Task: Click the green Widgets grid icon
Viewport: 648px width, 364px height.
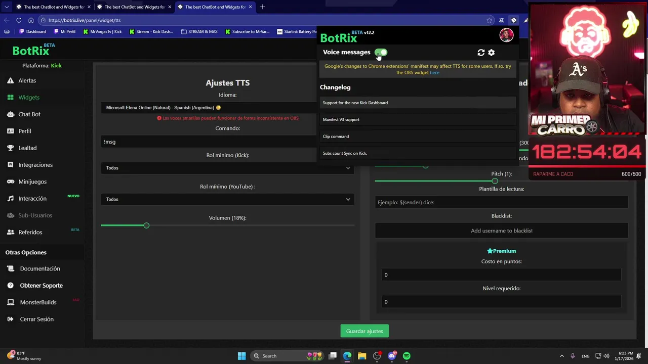Action: (x=10, y=97)
